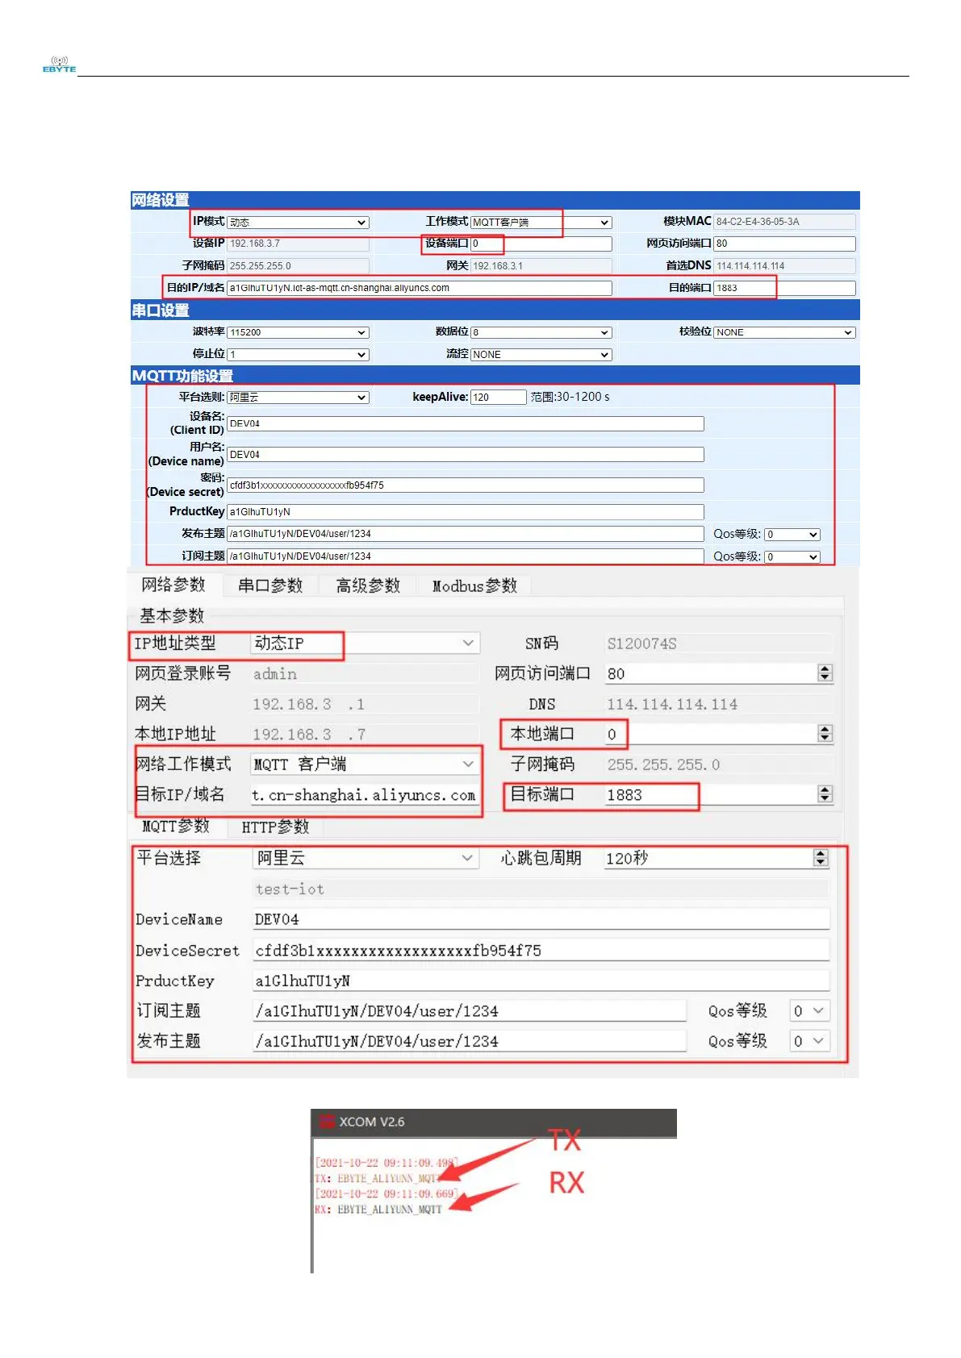The width and height of the screenshot is (961, 1358).
Task: Expand the 波特率 115200 dropdown
Action: click(x=298, y=332)
